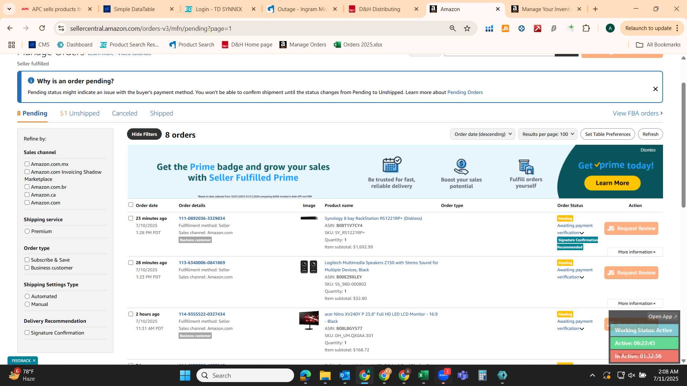Select order 111-0892036-3329834 checkbox
687x386 pixels.
[131, 218]
